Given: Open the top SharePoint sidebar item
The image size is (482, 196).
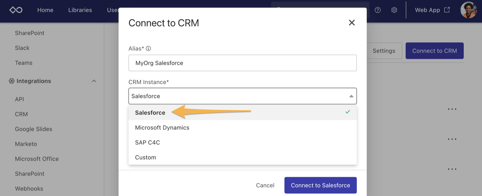Looking at the screenshot, I should pos(30,33).
